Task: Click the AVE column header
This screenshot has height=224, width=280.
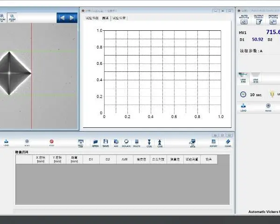Action: click(125, 159)
